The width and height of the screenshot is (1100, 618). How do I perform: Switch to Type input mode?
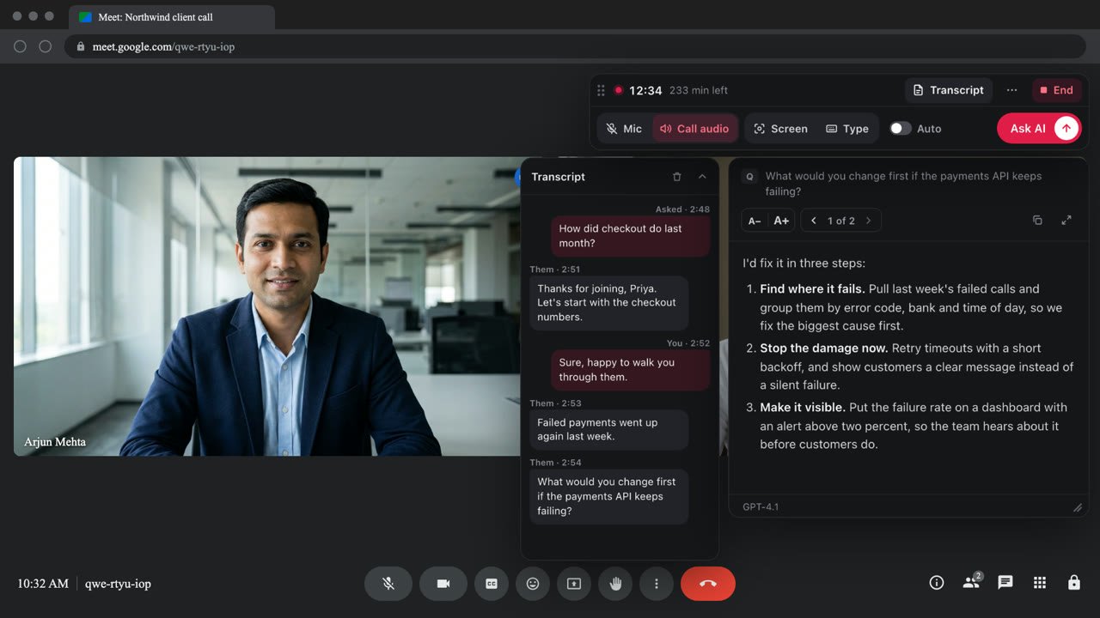[x=847, y=129]
